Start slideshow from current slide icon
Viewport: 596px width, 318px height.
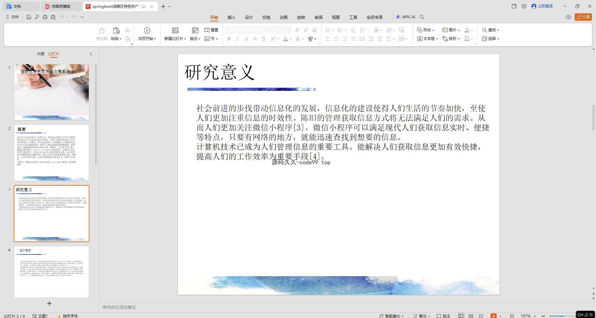(x=147, y=30)
